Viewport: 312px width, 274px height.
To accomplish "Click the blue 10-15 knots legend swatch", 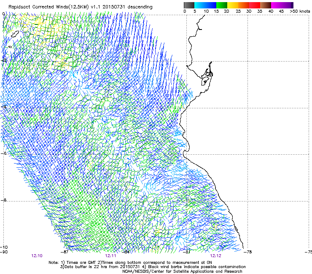I will (211, 5).
